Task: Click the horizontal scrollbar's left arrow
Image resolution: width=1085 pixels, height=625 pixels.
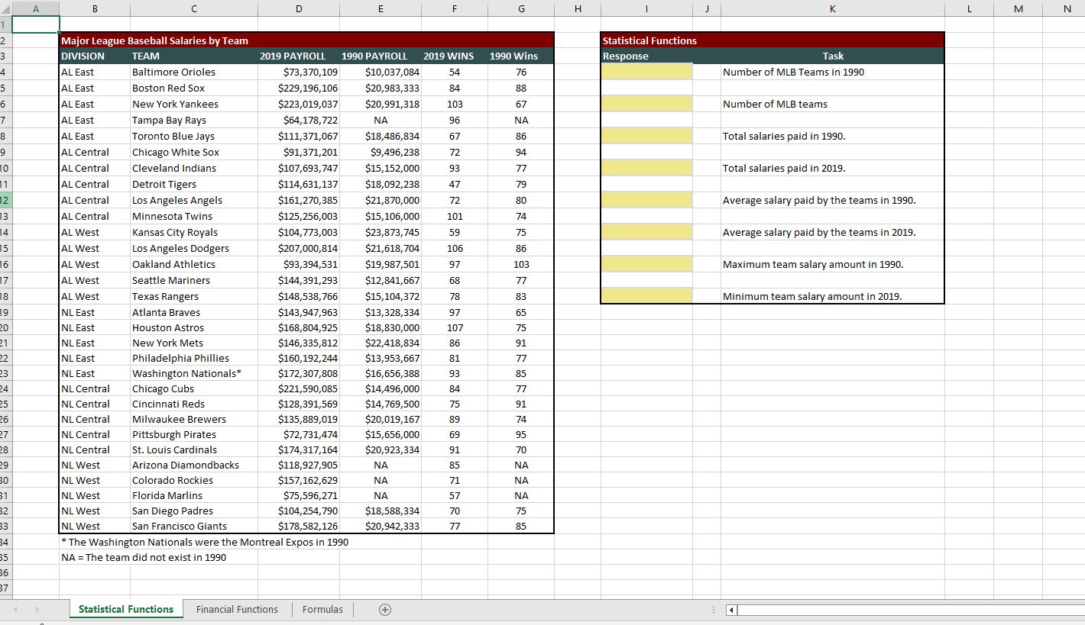Action: click(x=730, y=610)
